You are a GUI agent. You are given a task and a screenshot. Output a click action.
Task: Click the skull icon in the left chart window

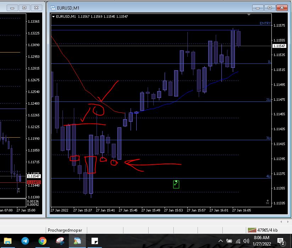click(x=18, y=190)
